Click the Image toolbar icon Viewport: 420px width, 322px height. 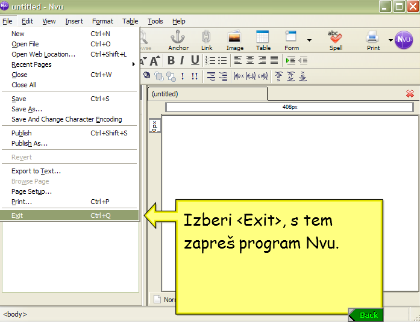234,40
